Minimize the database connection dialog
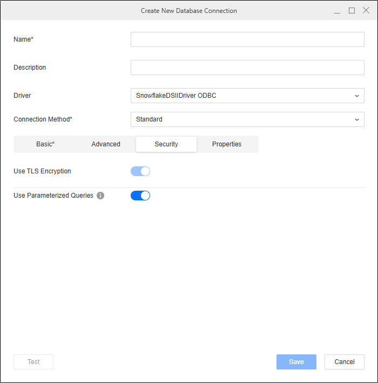Image resolution: width=378 pixels, height=383 pixels. [337, 11]
